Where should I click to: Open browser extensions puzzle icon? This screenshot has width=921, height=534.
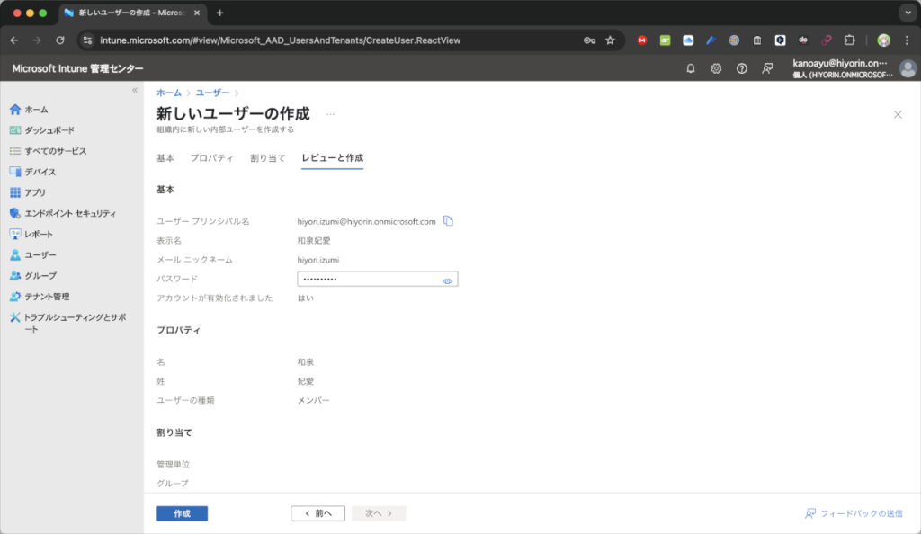point(849,40)
